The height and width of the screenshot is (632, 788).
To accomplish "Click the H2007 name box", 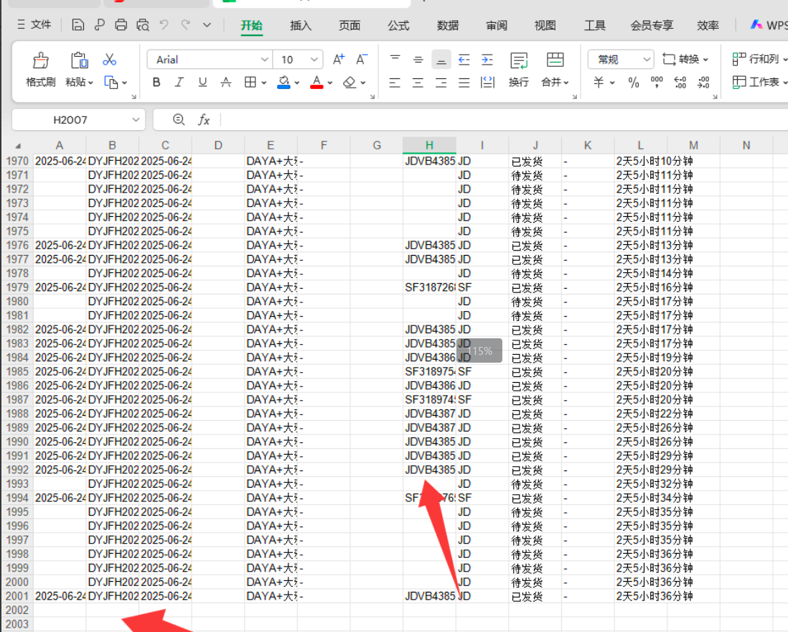I will (x=70, y=120).
